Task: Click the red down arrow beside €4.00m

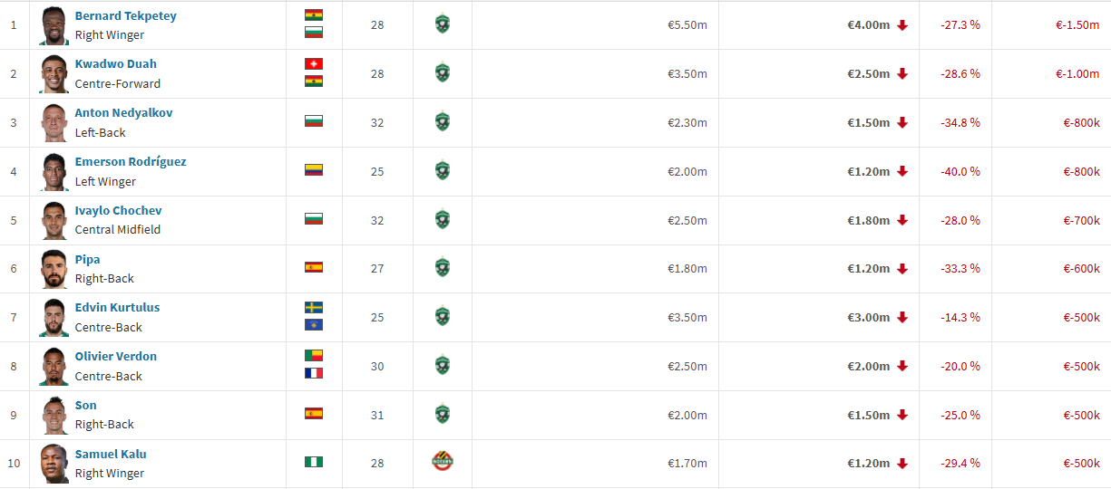Action: 902,25
